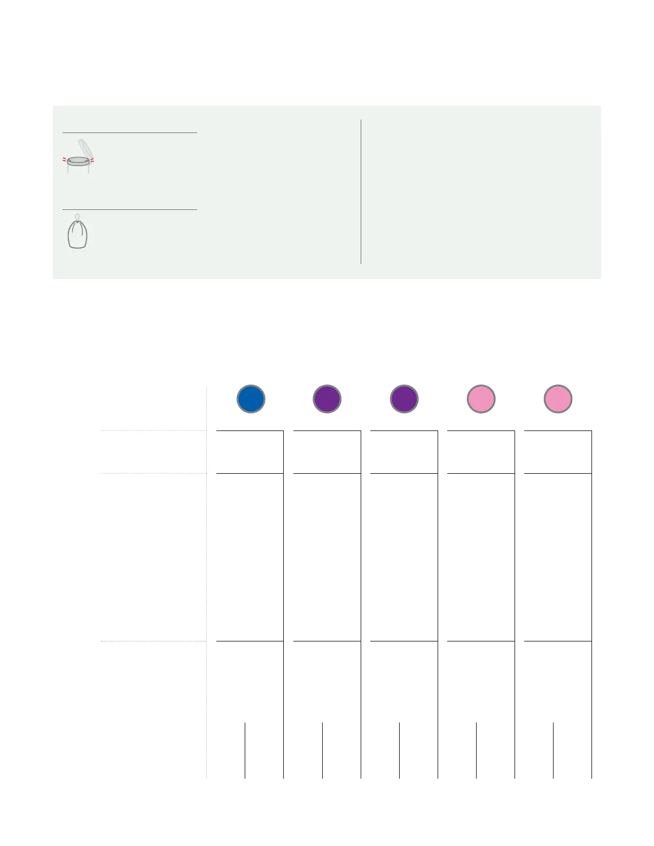Viewport: 654px width, 846px height.
Task: Pick the second purple circle
Action: (404, 399)
